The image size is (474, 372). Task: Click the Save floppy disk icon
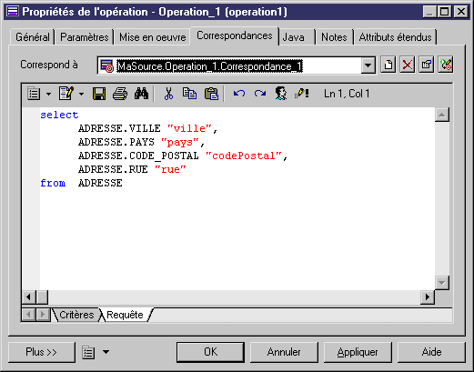coord(99,94)
